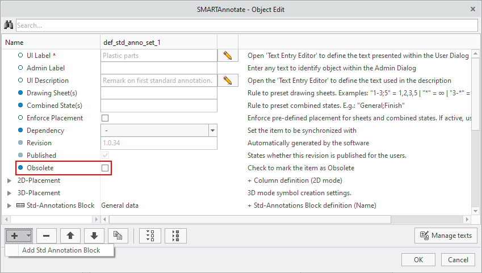Click the Name column header
Viewport: 482px width, 273px height.
(51, 43)
